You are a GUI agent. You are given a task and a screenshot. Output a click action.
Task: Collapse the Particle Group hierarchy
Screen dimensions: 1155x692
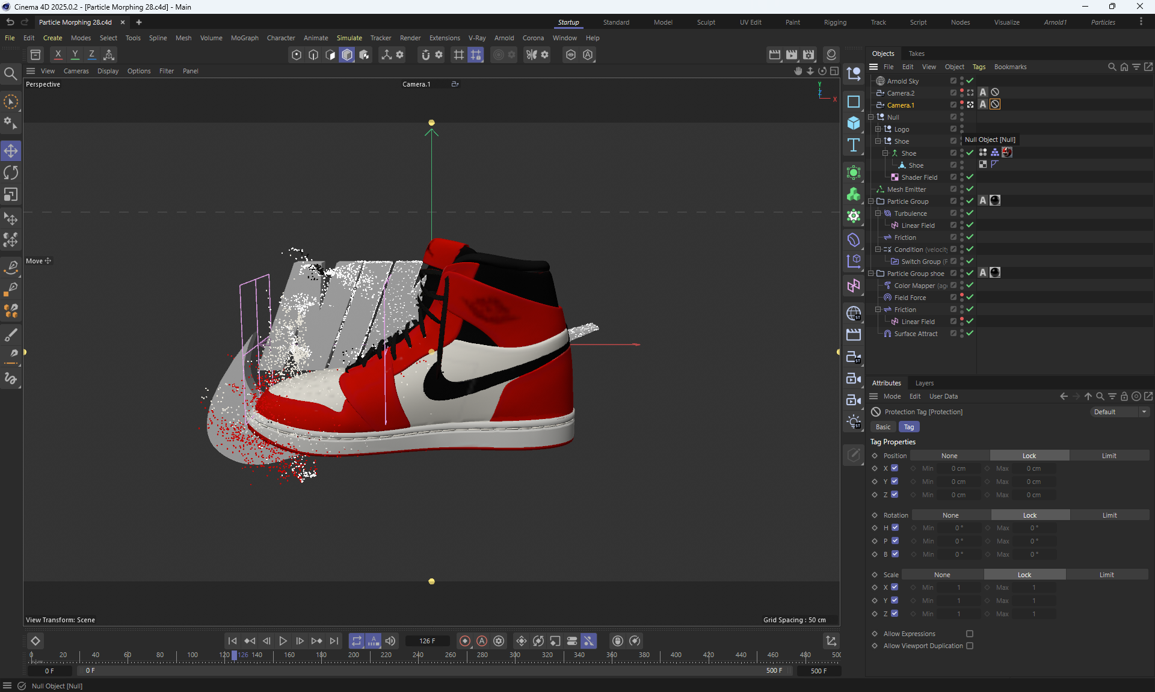[871, 201]
